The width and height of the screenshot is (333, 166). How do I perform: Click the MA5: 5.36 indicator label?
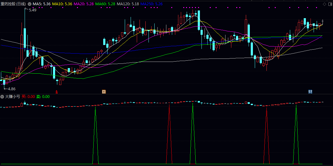(x=42, y=4)
